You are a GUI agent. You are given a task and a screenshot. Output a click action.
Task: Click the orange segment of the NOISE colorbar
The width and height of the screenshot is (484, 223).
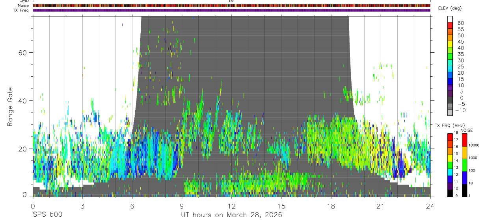coord(464,153)
